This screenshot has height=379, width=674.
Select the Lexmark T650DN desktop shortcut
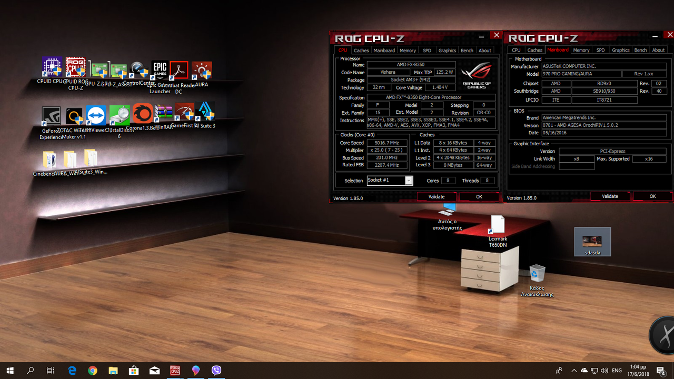click(x=498, y=225)
